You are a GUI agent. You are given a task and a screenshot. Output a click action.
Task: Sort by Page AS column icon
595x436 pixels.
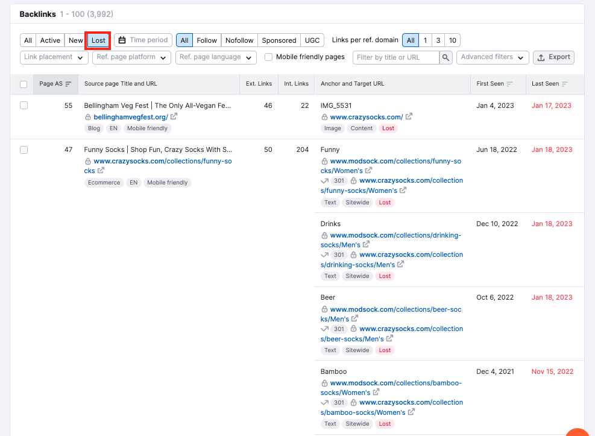68,84
